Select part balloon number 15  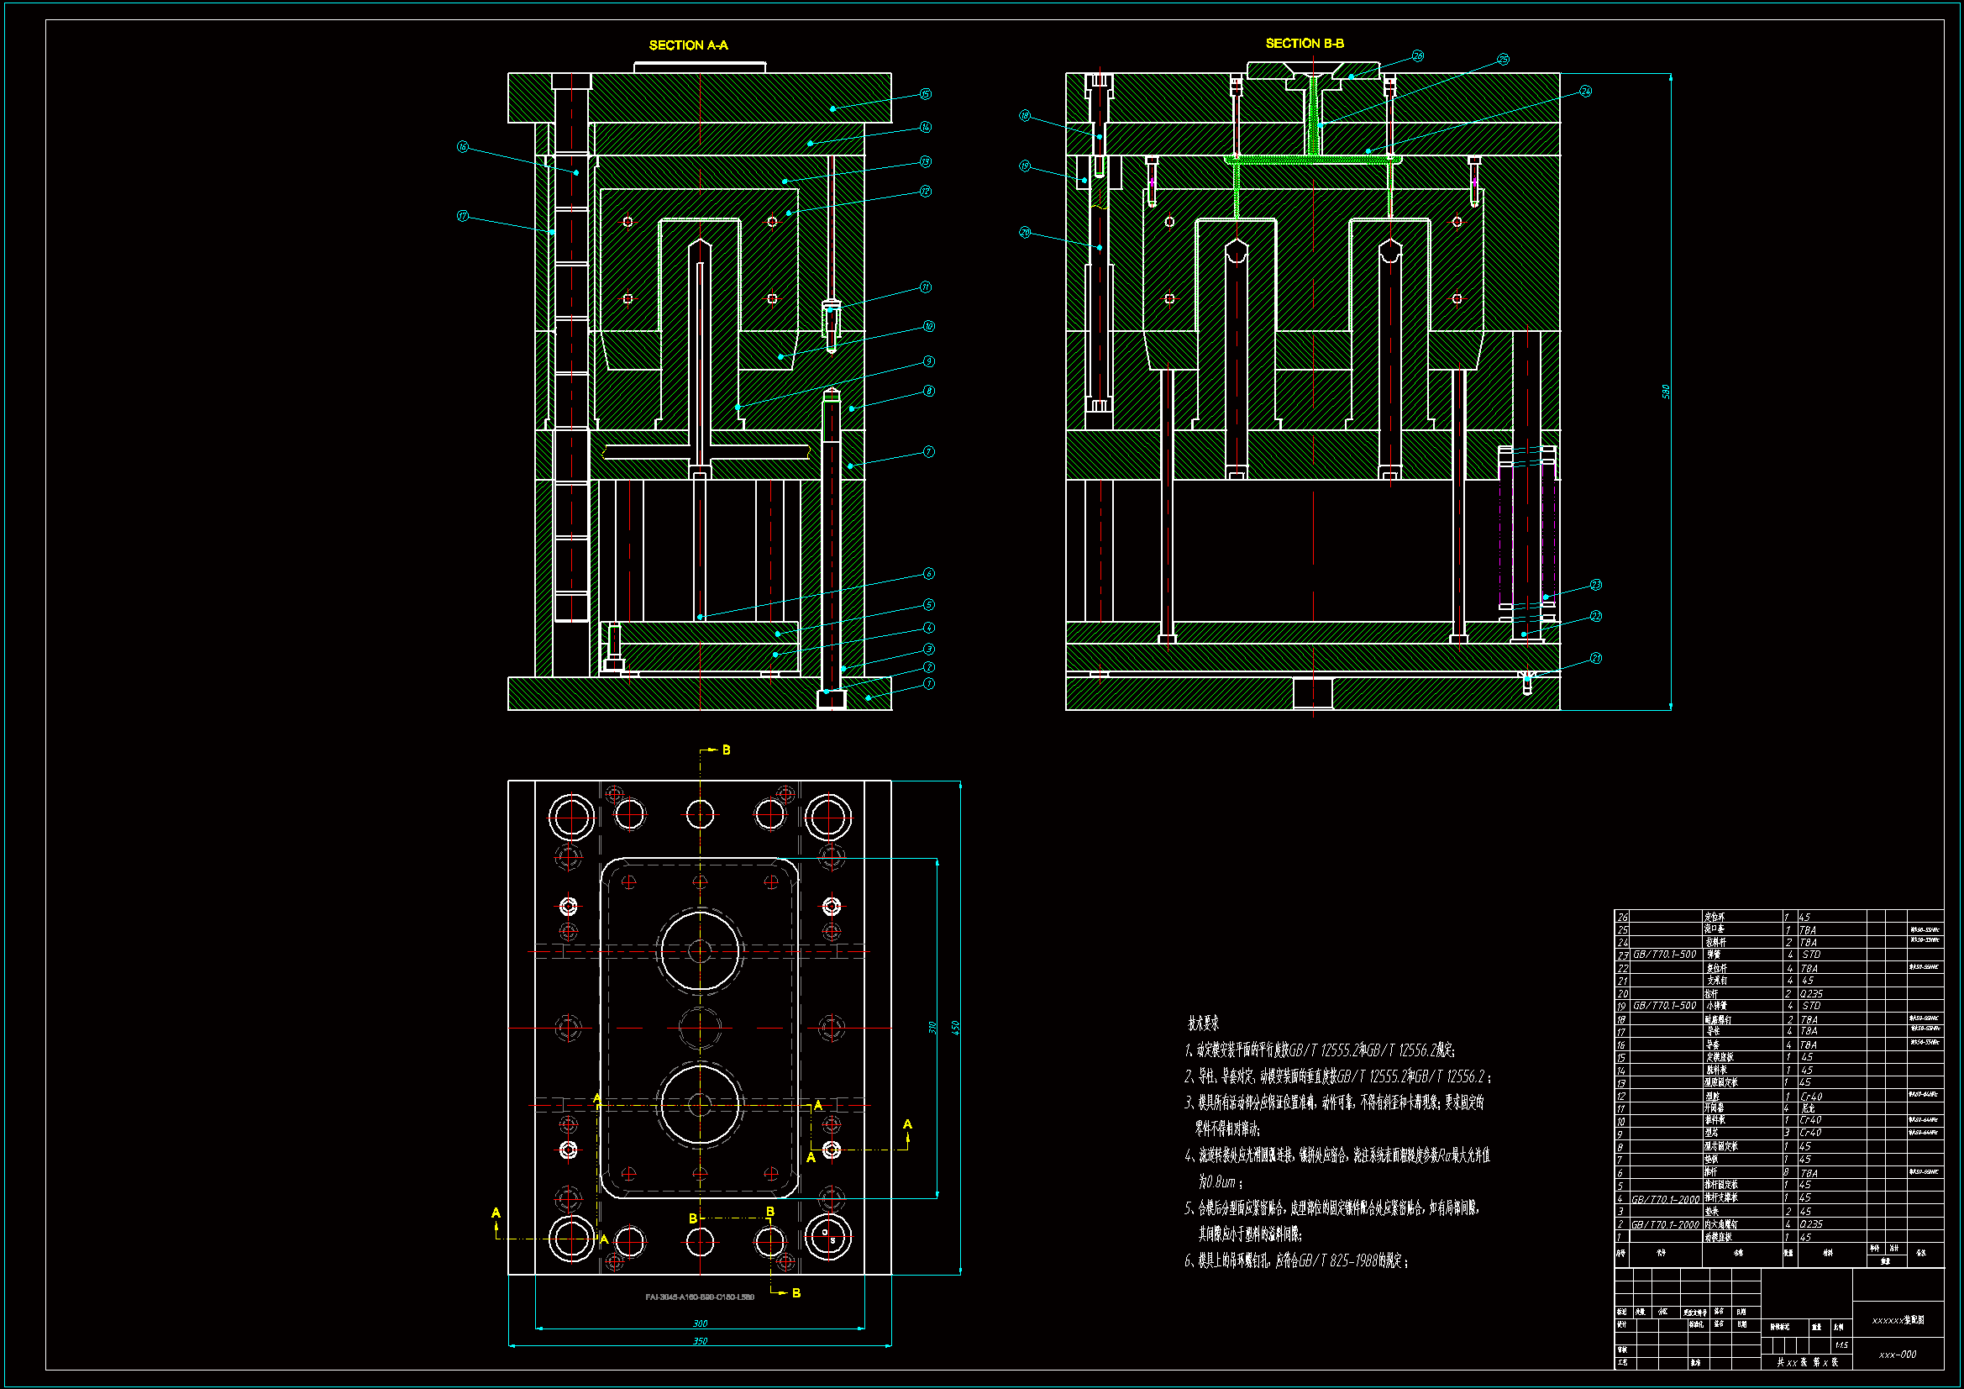point(926,94)
